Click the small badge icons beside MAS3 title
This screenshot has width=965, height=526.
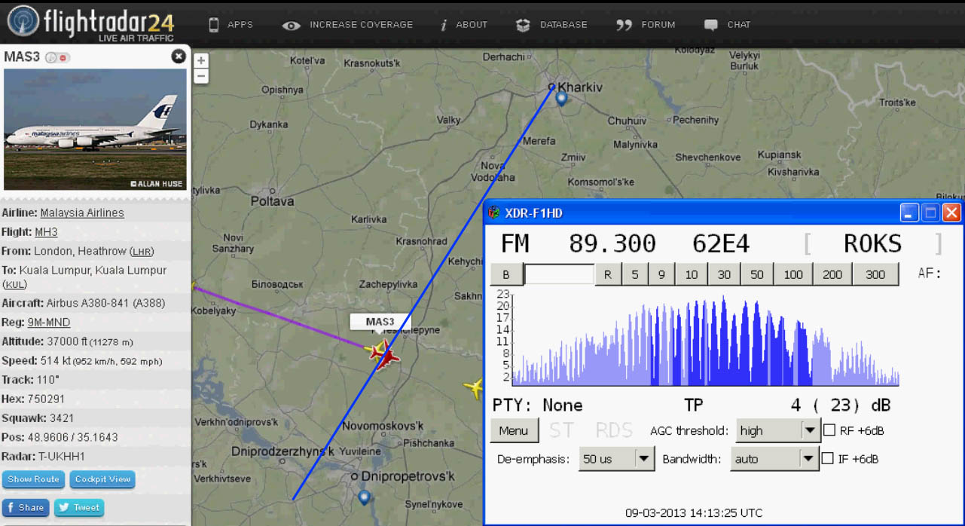(x=57, y=57)
